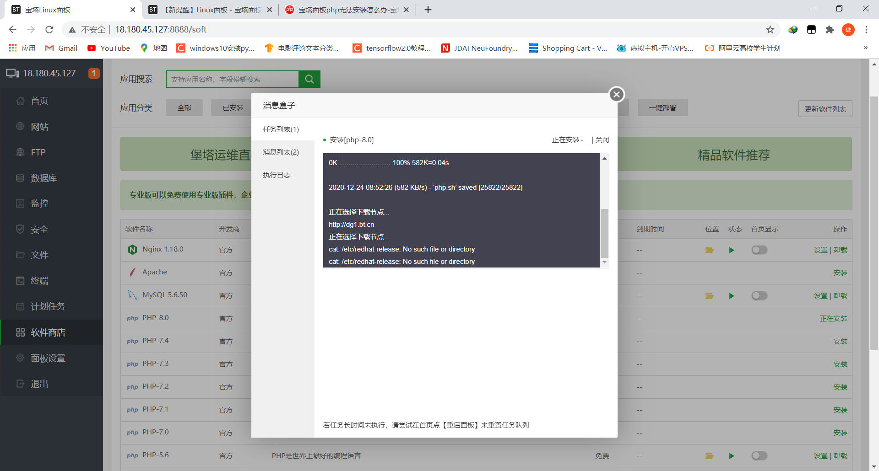
Task: Open a new browser tab
Action: pos(428,10)
